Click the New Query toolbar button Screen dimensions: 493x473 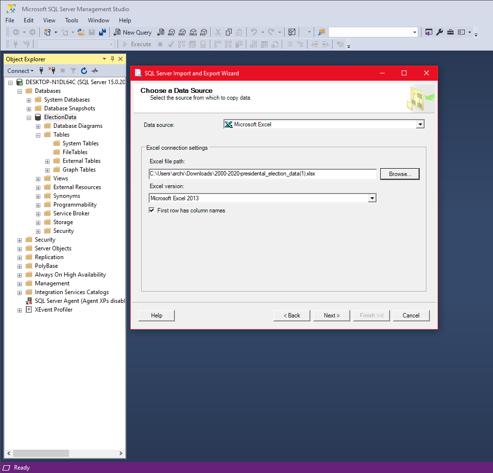click(x=133, y=32)
